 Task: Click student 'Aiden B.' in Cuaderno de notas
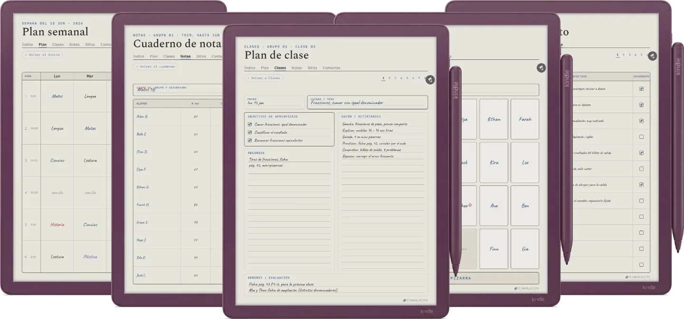(x=142, y=116)
